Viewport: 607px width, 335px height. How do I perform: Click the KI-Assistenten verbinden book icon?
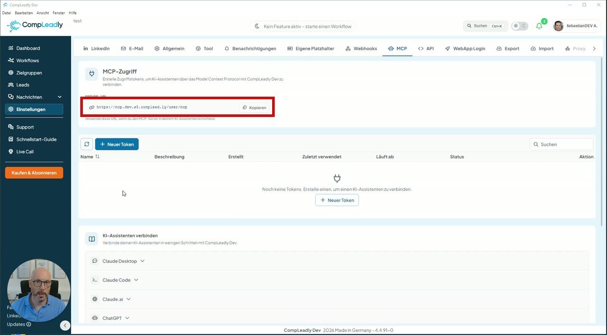tap(92, 239)
